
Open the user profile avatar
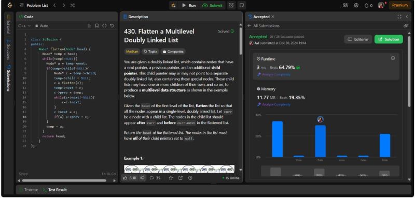[x=381, y=5]
